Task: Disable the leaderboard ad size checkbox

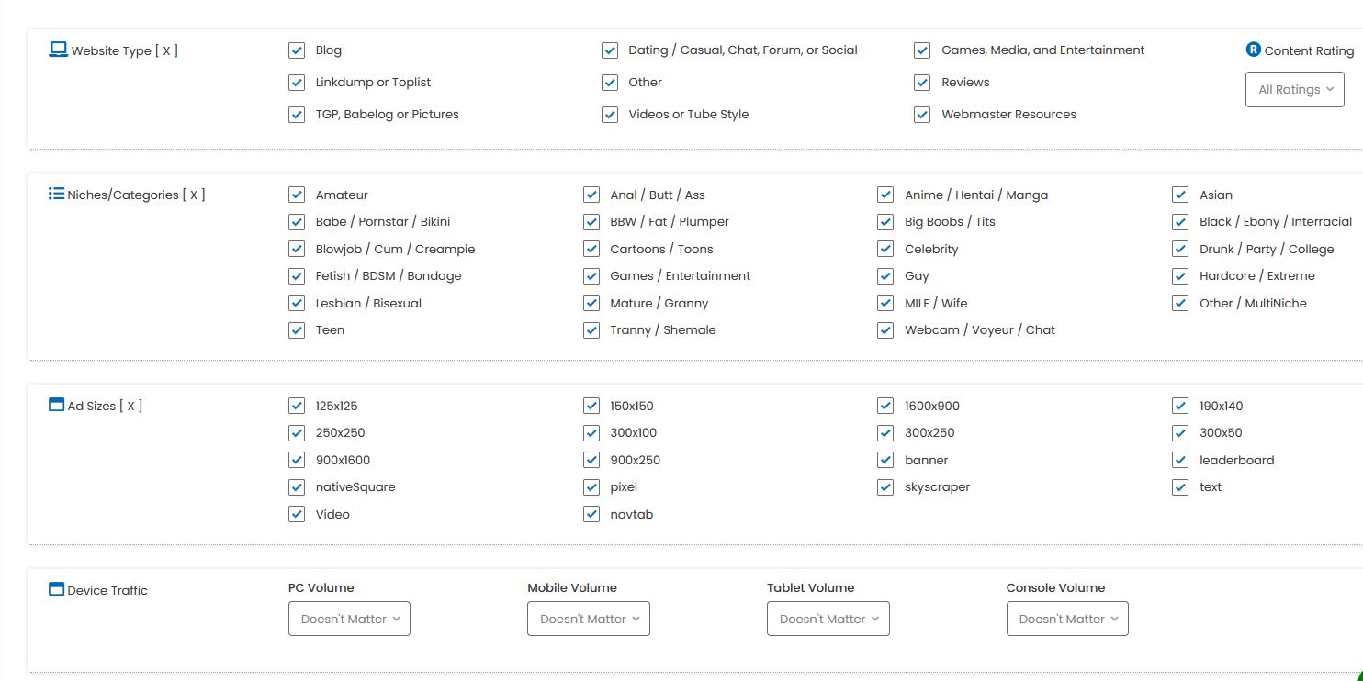Action: tap(1180, 460)
